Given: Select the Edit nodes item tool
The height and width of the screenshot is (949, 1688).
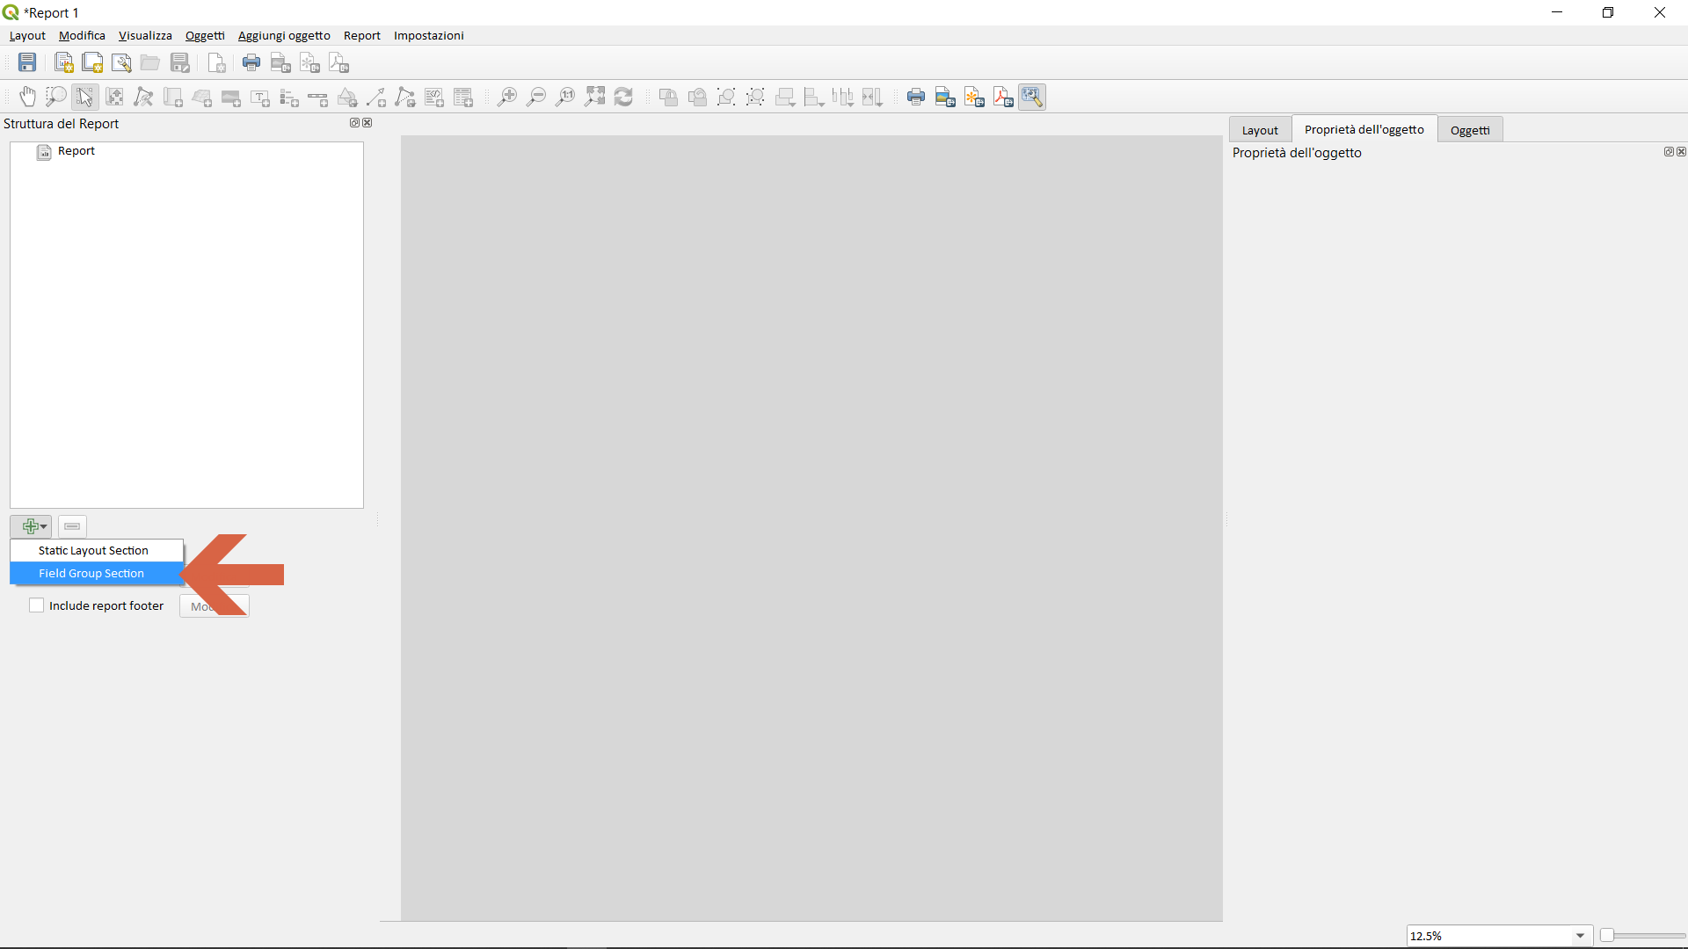Looking at the screenshot, I should pyautogui.click(x=143, y=97).
